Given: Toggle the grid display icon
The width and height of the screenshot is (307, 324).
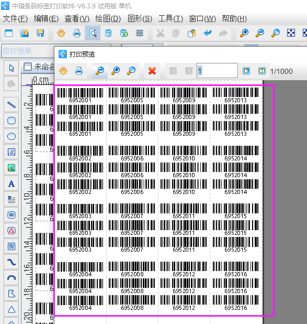Looking at the screenshot, I should (x=140, y=33).
